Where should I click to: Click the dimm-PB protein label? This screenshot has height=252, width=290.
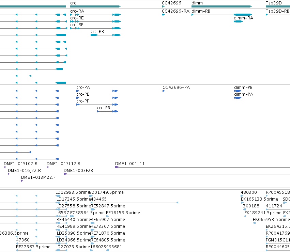[243, 88]
